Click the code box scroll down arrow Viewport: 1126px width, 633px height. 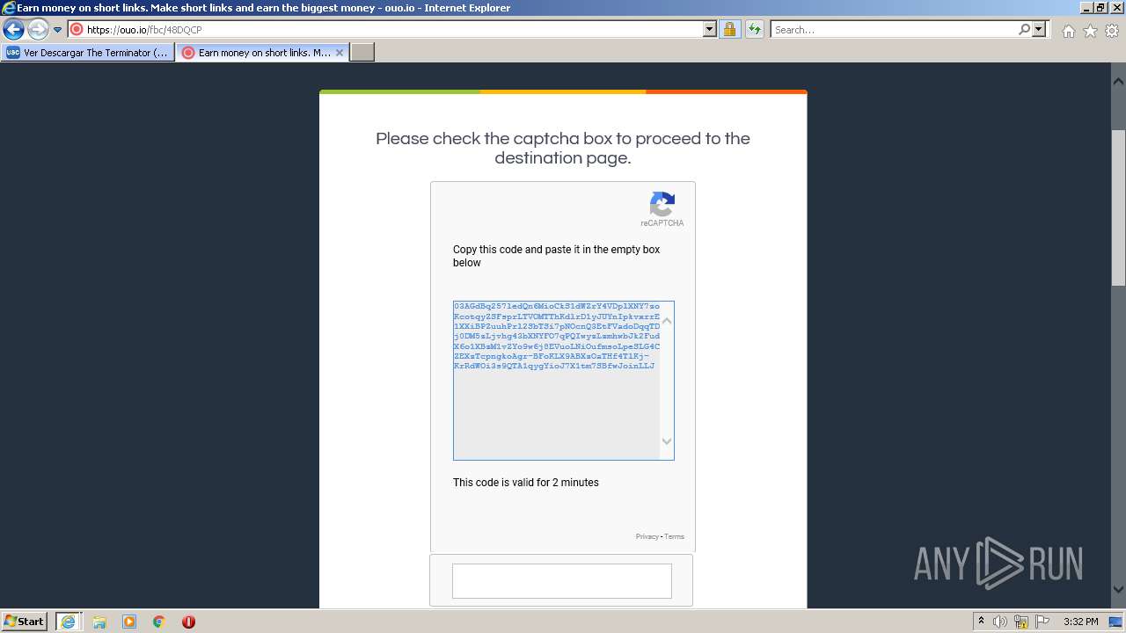[x=667, y=441]
